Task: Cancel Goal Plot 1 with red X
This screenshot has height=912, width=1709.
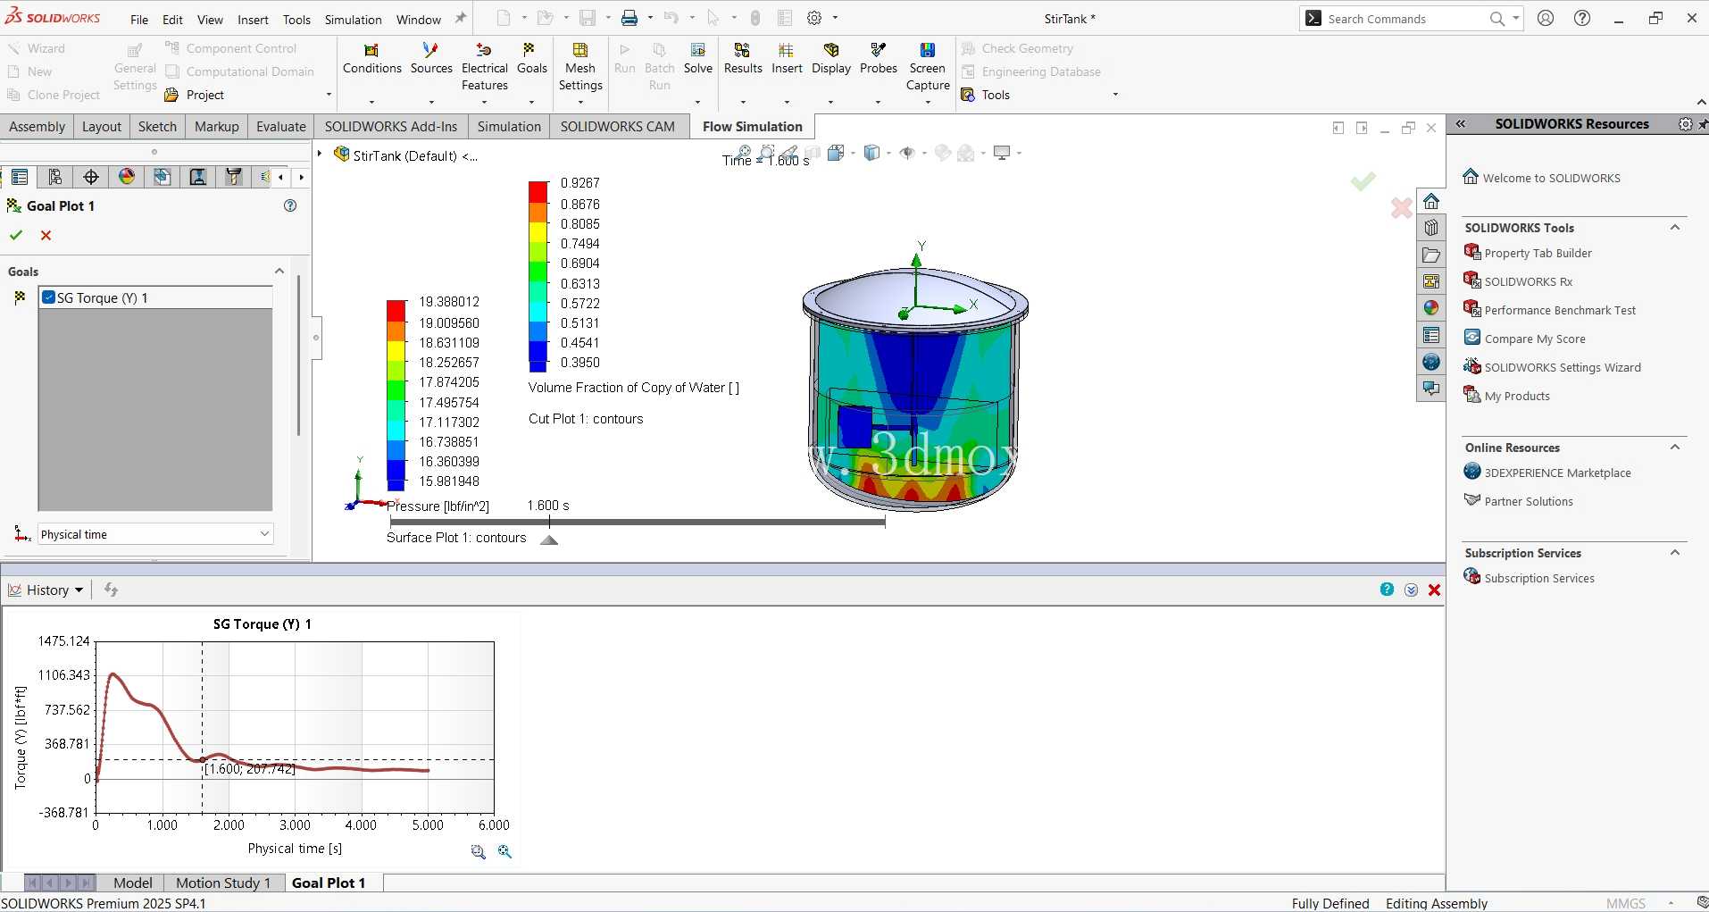Action: [46, 235]
